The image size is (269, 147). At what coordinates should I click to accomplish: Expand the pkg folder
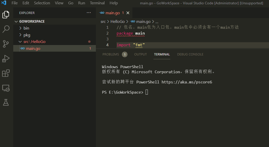click(x=20, y=35)
